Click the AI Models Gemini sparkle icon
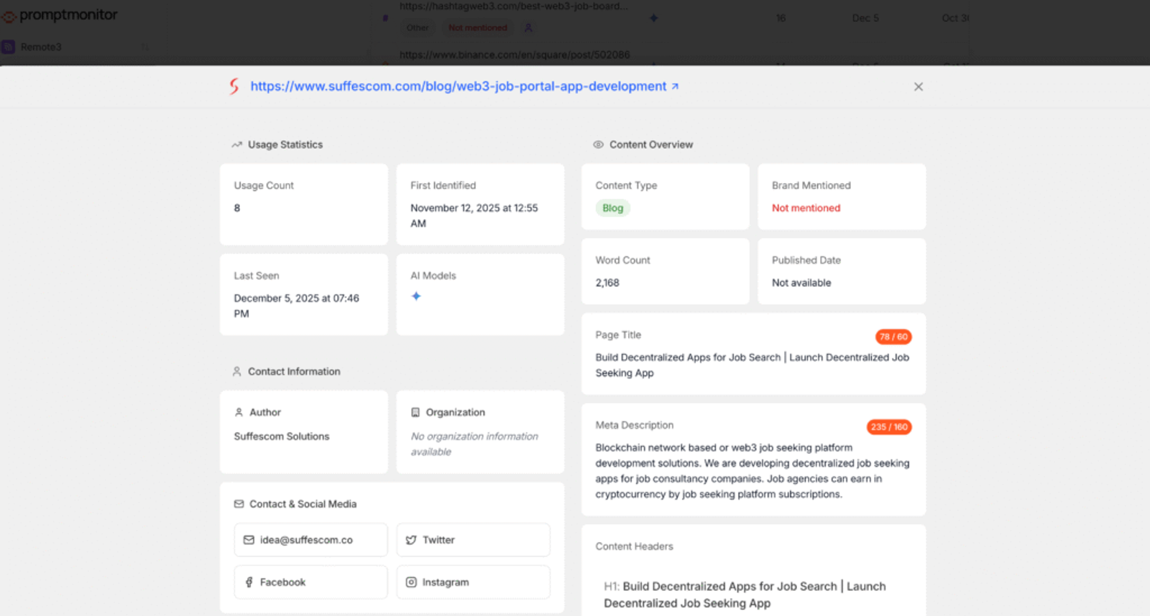The width and height of the screenshot is (1150, 616). (416, 296)
